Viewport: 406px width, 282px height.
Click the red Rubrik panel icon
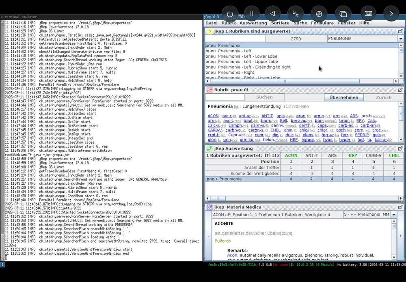209,90
